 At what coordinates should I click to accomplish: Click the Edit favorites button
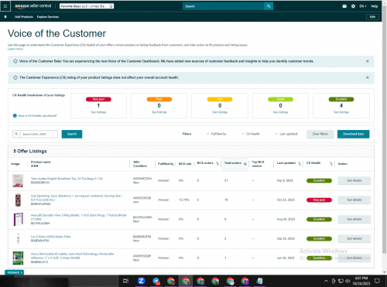click(372, 17)
